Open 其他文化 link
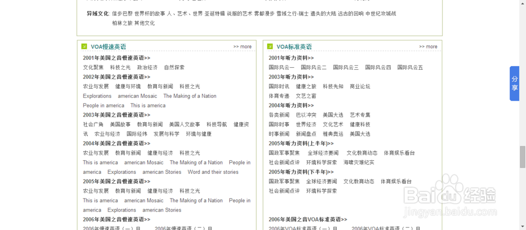The image size is (526, 230). pos(145,23)
